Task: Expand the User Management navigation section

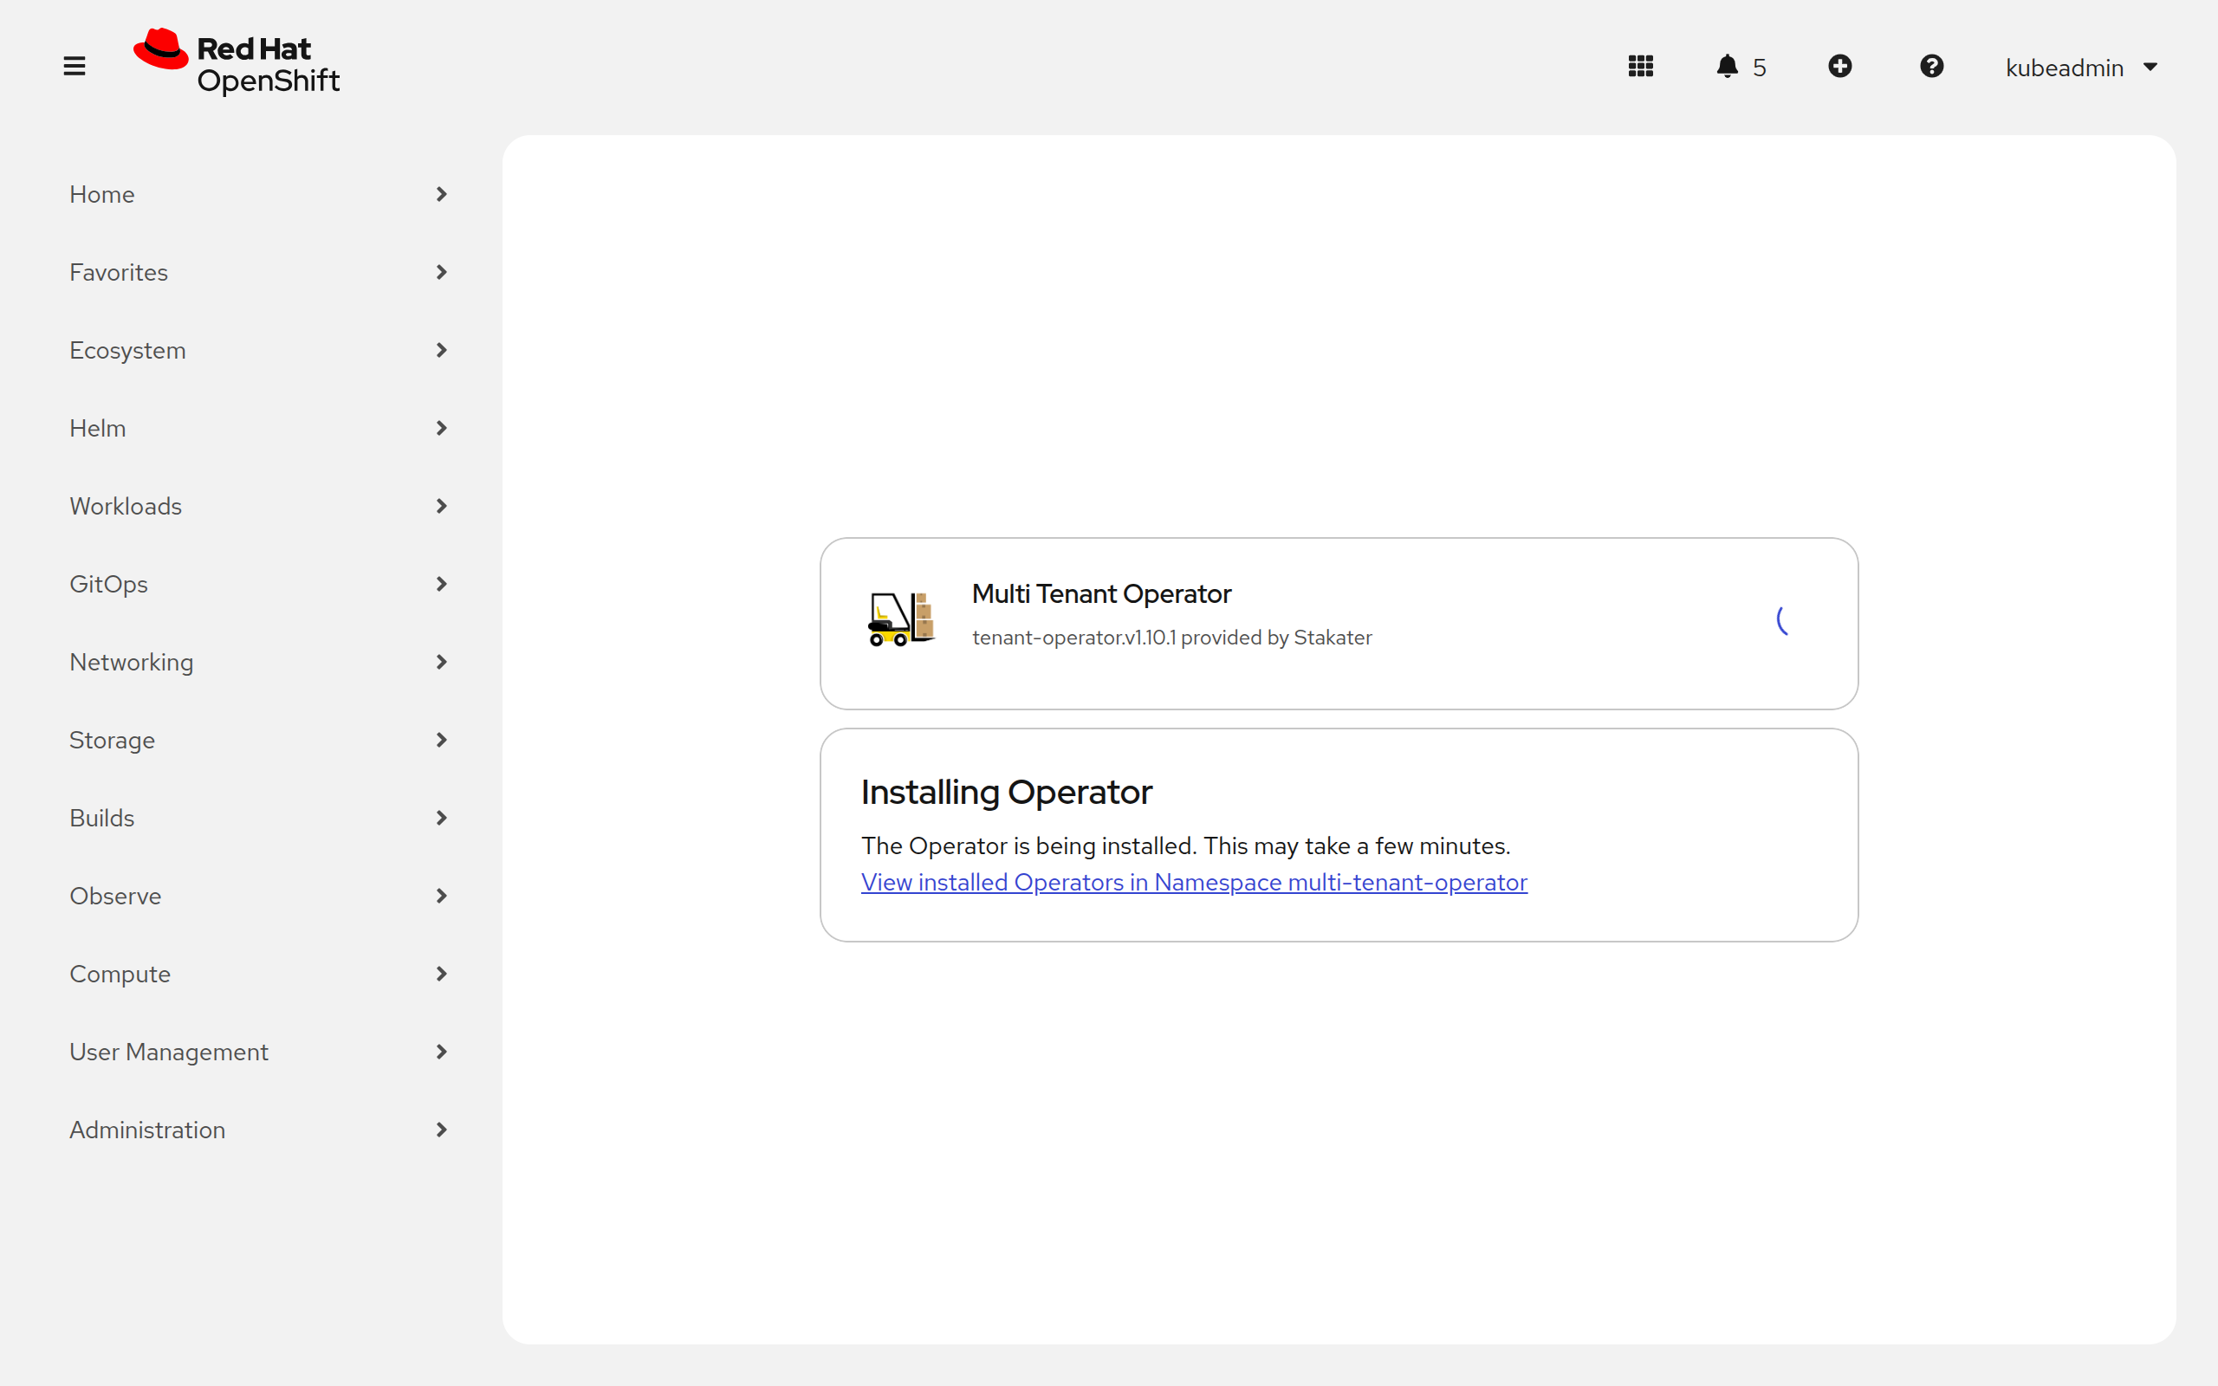Action: [x=258, y=1052]
